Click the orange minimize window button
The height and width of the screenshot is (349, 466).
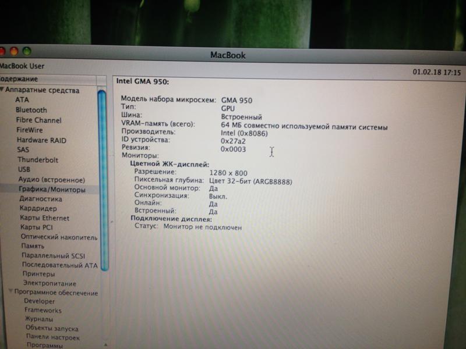click(14, 52)
